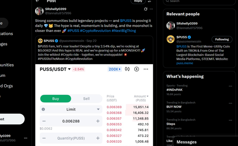Screen dimensions: 238x146
Task: Increase the price with the plus button
Action: coord(98,121)
